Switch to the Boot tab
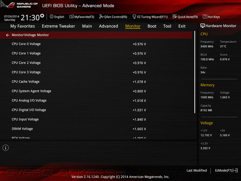Screen dimensions: 241x181 [152, 26]
